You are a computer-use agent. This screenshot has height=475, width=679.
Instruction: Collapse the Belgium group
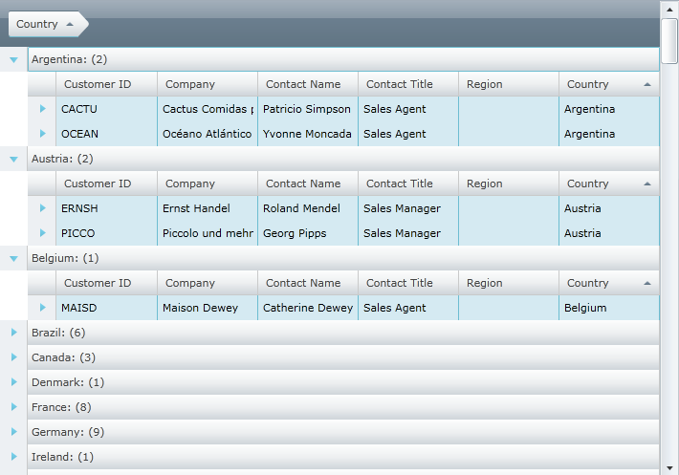tap(13, 259)
